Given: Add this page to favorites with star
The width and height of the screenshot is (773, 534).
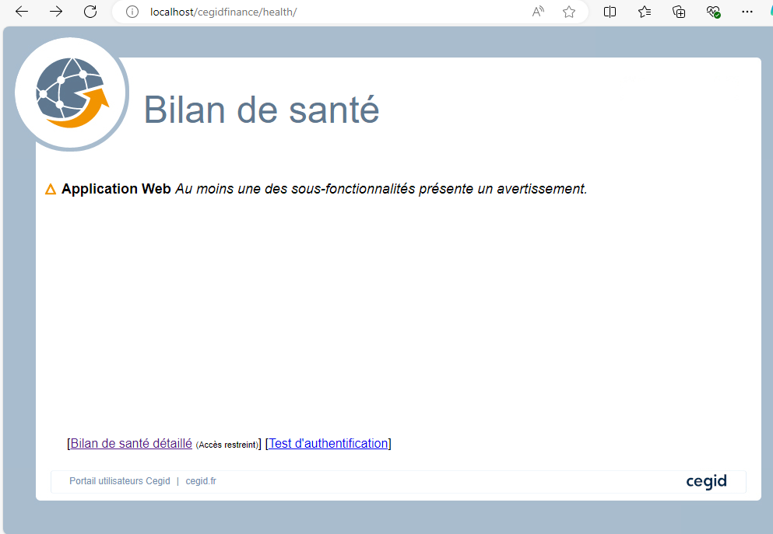Looking at the screenshot, I should (569, 12).
